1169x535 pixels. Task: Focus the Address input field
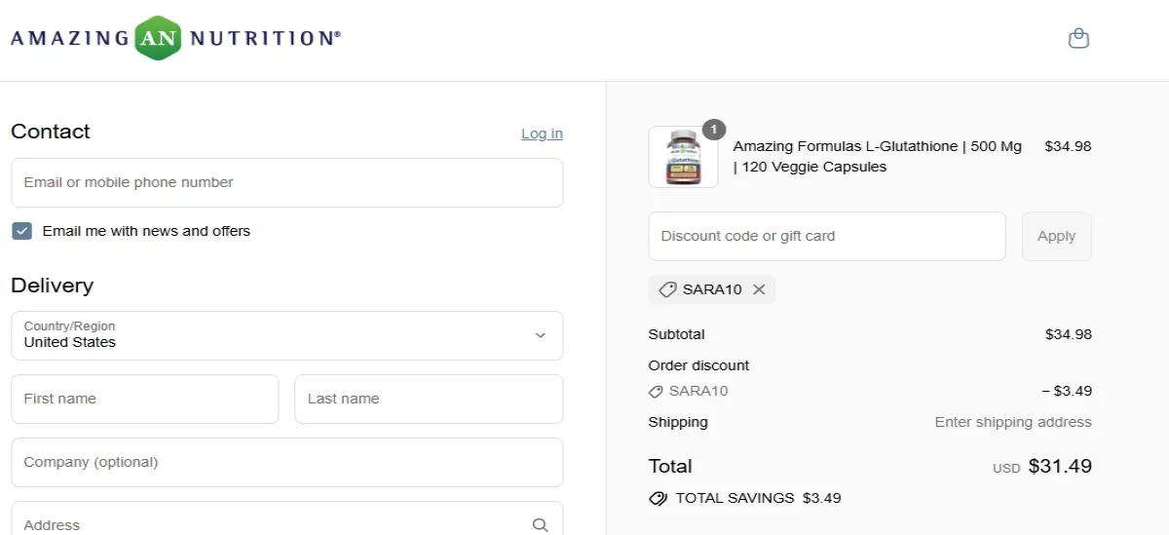pos(286,518)
